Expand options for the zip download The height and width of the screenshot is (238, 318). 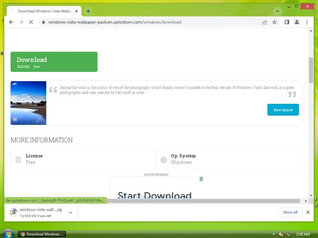70,213
